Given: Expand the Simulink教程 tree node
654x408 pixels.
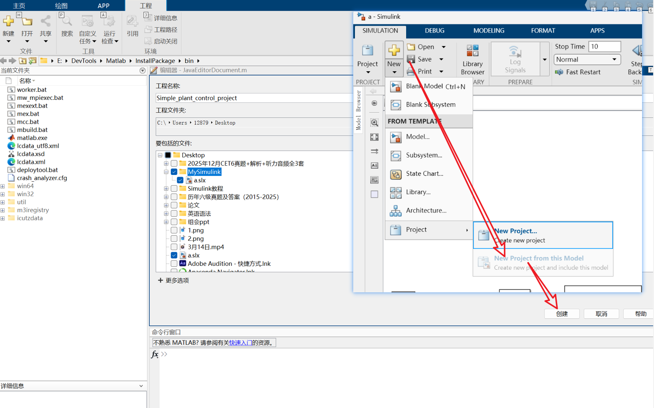Looking at the screenshot, I should 166,188.
